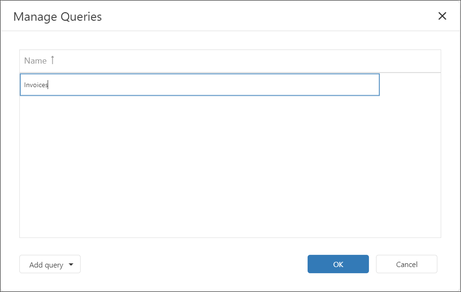The image size is (461, 292).
Task: Click the blank header area right of Name
Action: click(245, 61)
